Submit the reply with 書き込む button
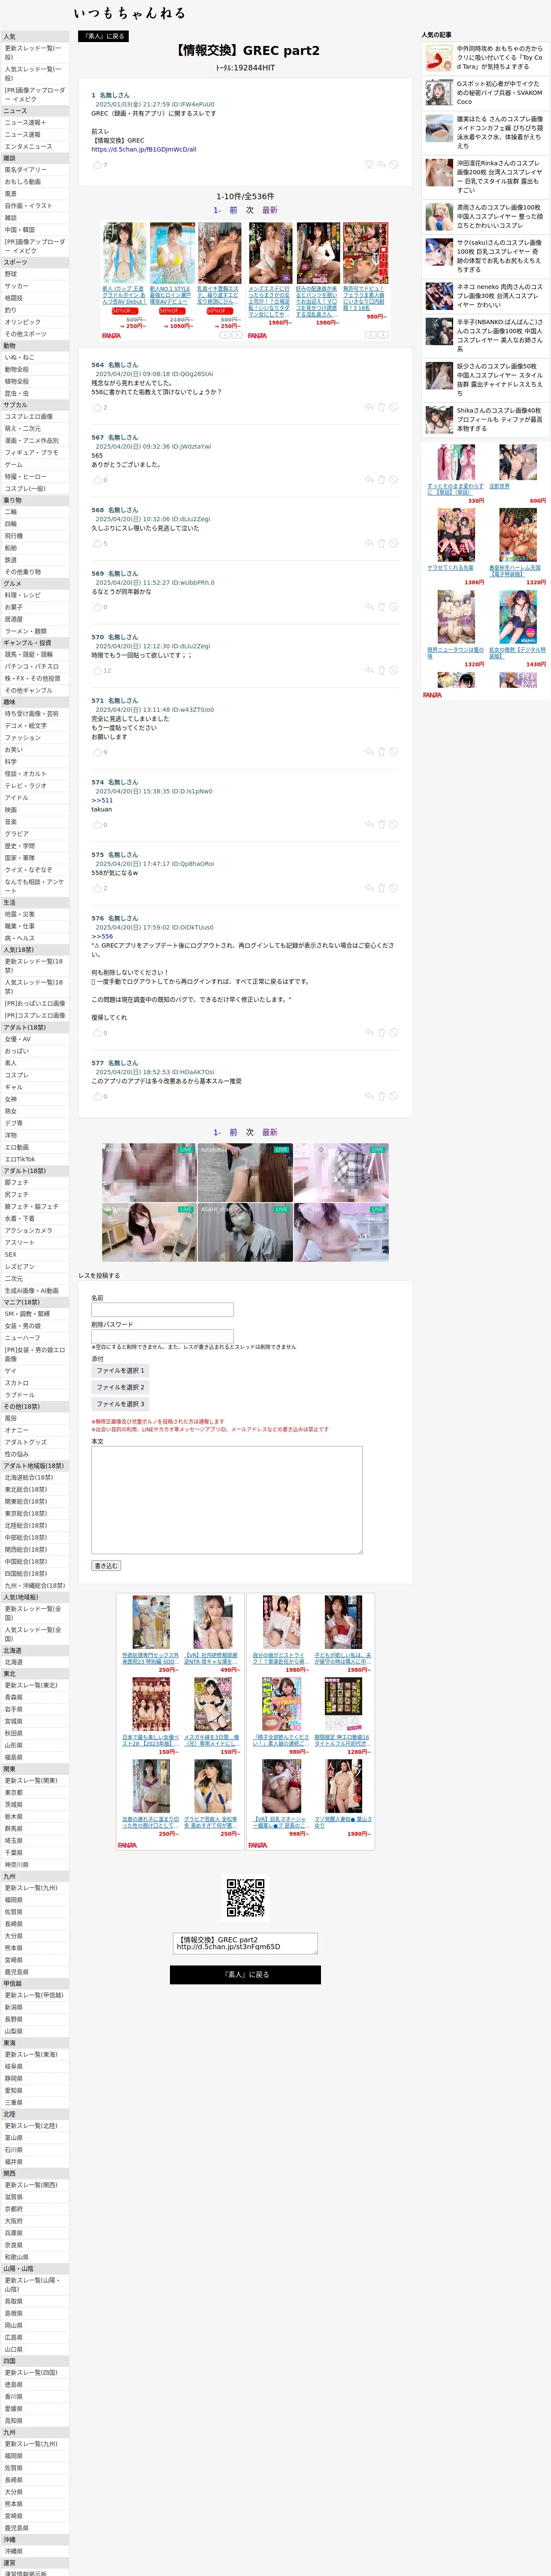The image size is (551, 2576). tap(106, 1566)
